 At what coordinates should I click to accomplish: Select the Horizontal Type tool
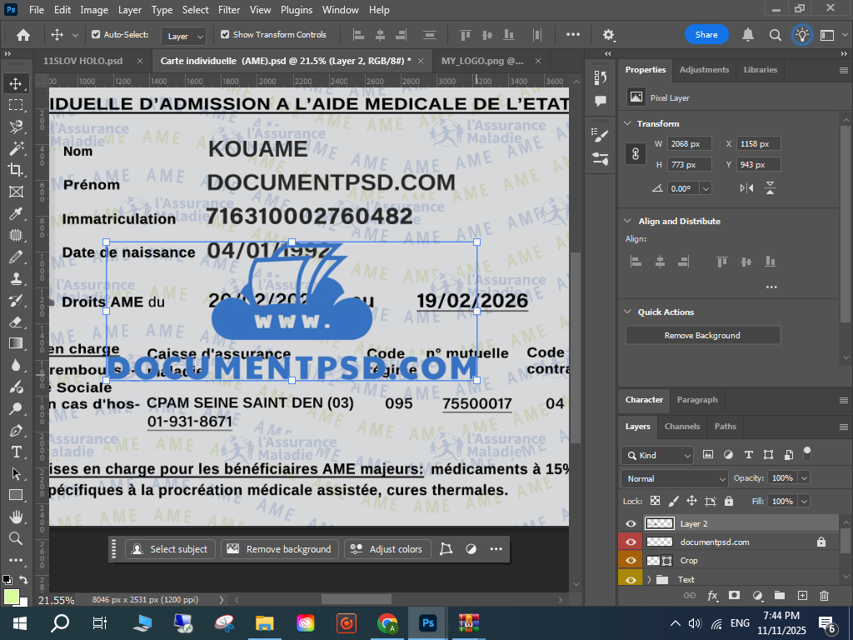(x=16, y=452)
